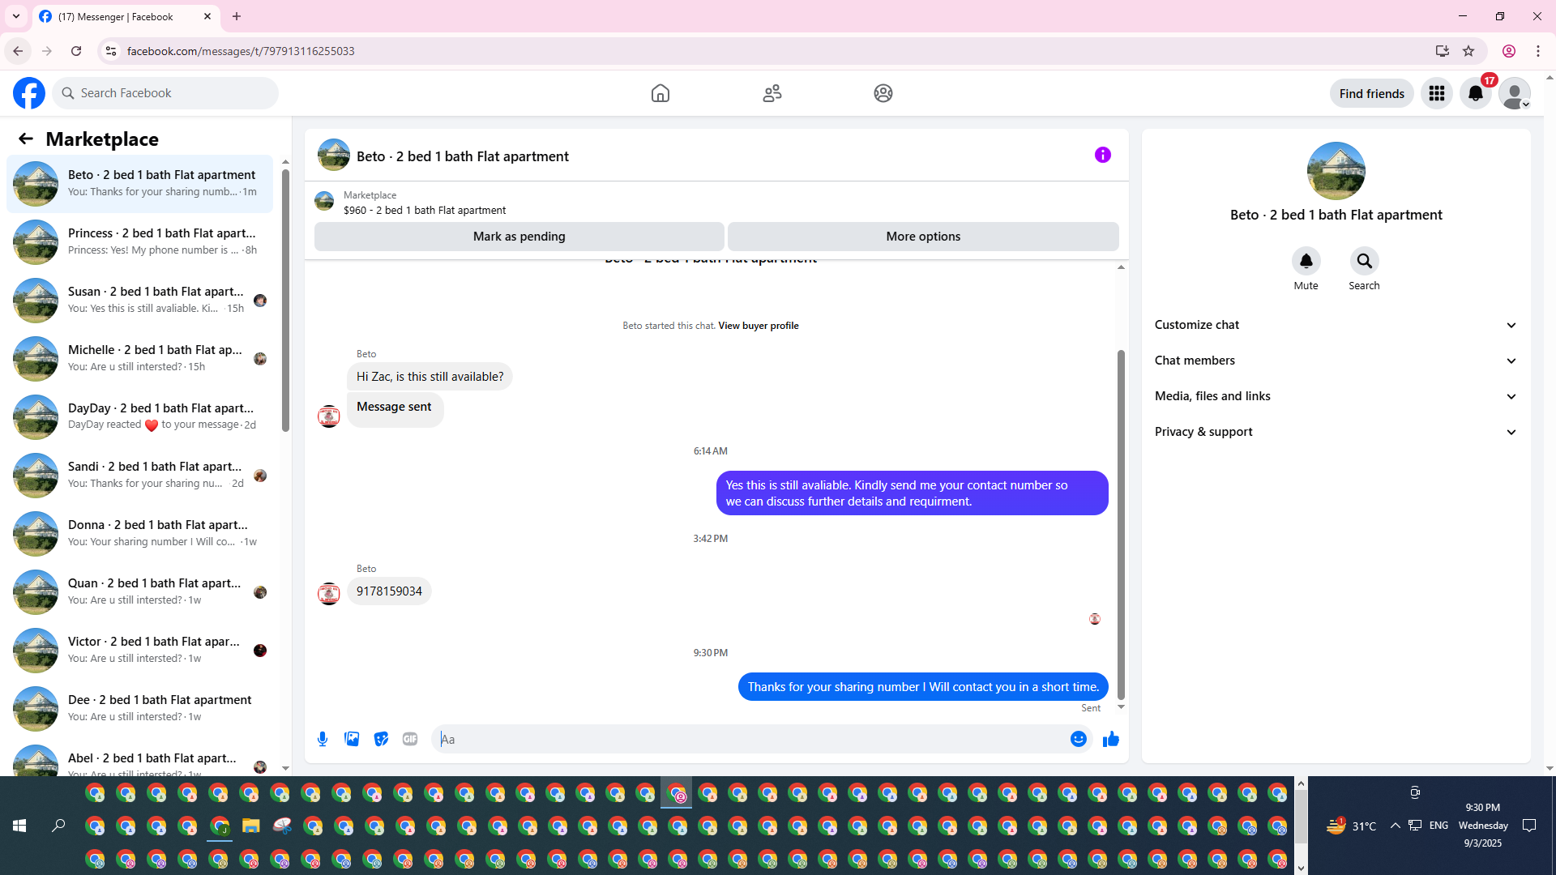Viewport: 1556px width, 875px height.
Task: Open the Friends icon in top navigation
Action: click(x=772, y=93)
